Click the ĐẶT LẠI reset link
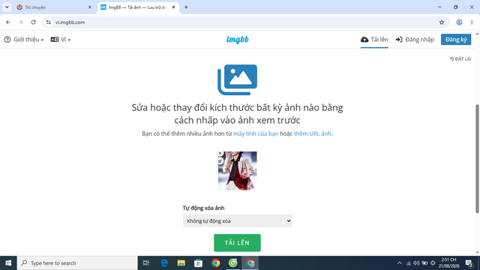 pos(460,58)
